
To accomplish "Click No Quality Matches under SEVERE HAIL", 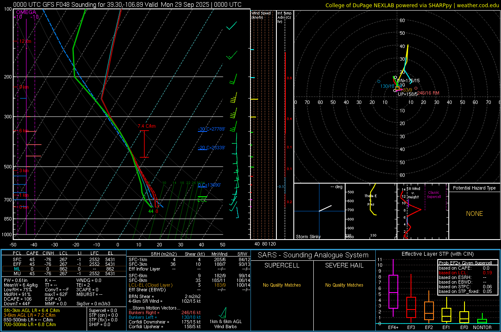I will click(344, 285).
